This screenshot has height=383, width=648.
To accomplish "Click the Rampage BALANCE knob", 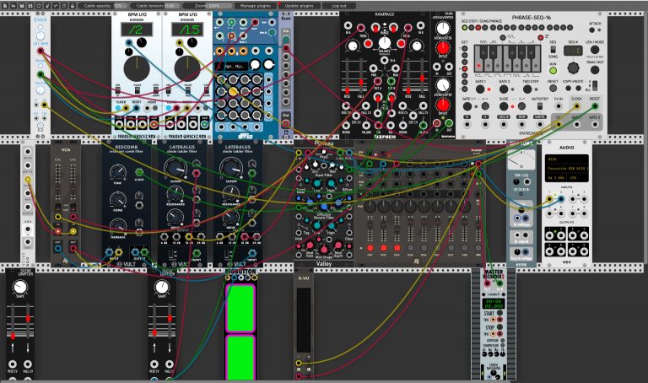I will 385,42.
